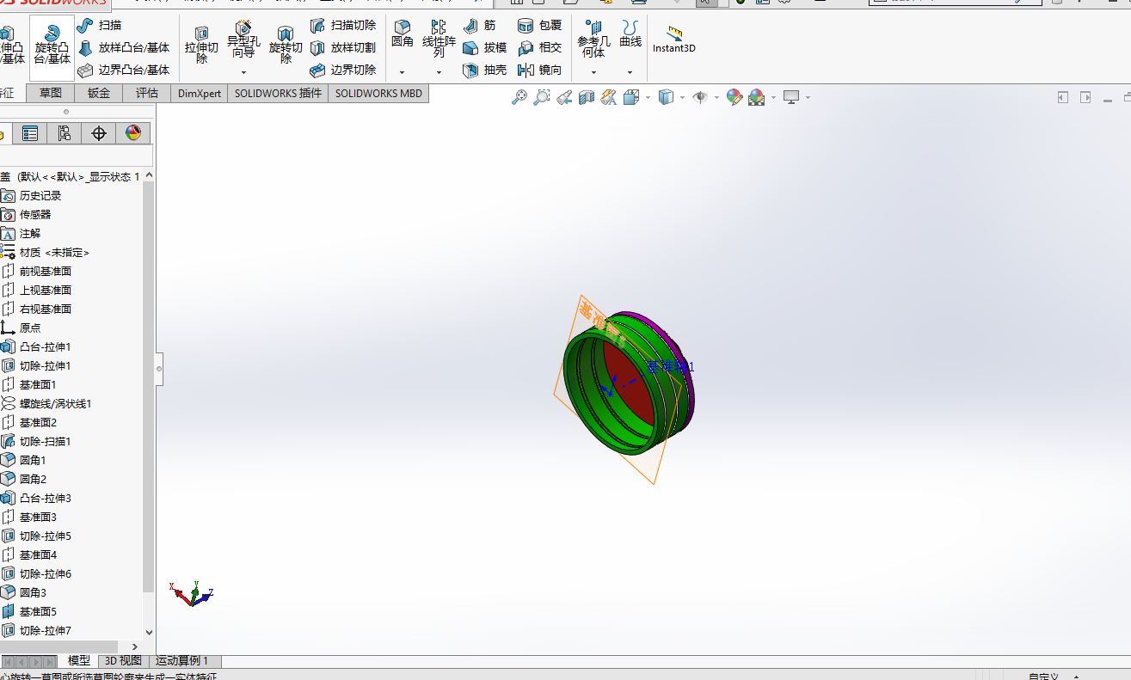
Task: Switch to the 草图 (Sketch) tab
Action: pyautogui.click(x=51, y=93)
